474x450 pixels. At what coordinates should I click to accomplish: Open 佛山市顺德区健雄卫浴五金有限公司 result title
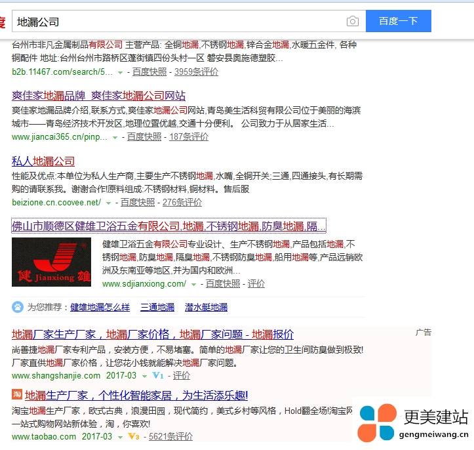[168, 226]
